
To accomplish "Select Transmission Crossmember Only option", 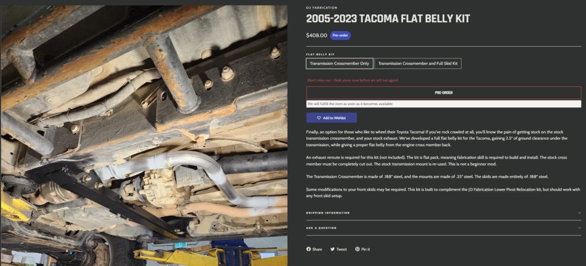I will click(339, 63).
